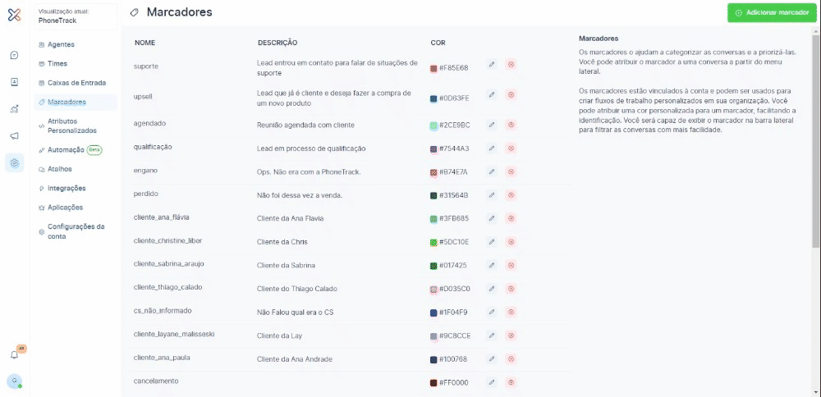Edit the 'cliente_thiago_calado' label
The width and height of the screenshot is (821, 397).
492,289
